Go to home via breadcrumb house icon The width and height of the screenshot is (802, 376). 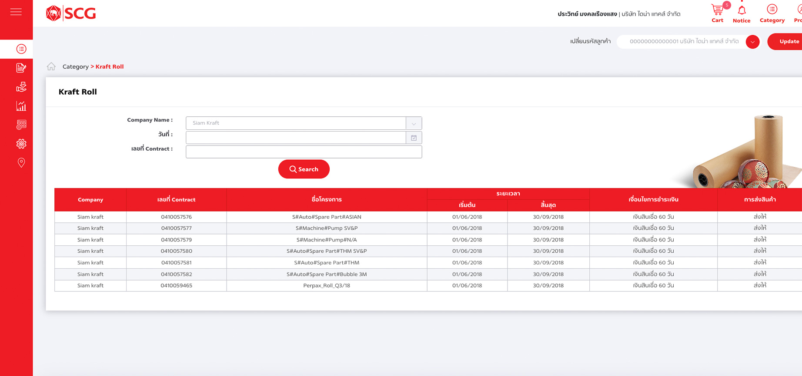coord(51,66)
